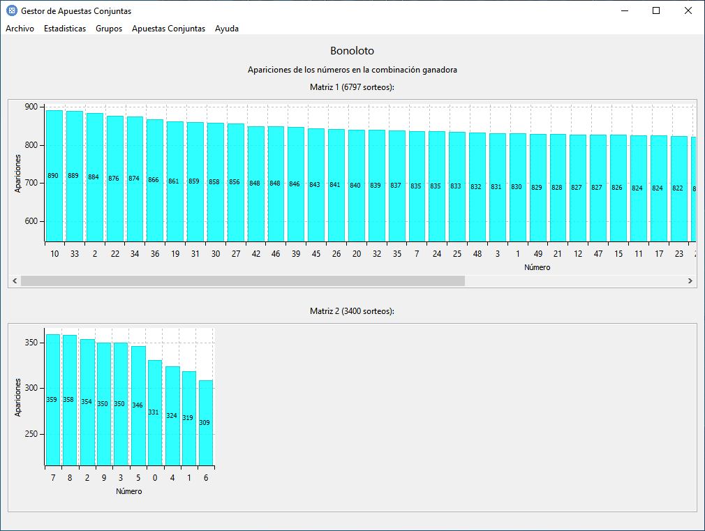This screenshot has width=705, height=531.
Task: Click the value label 331 in Matriz 2
Action: tap(154, 412)
